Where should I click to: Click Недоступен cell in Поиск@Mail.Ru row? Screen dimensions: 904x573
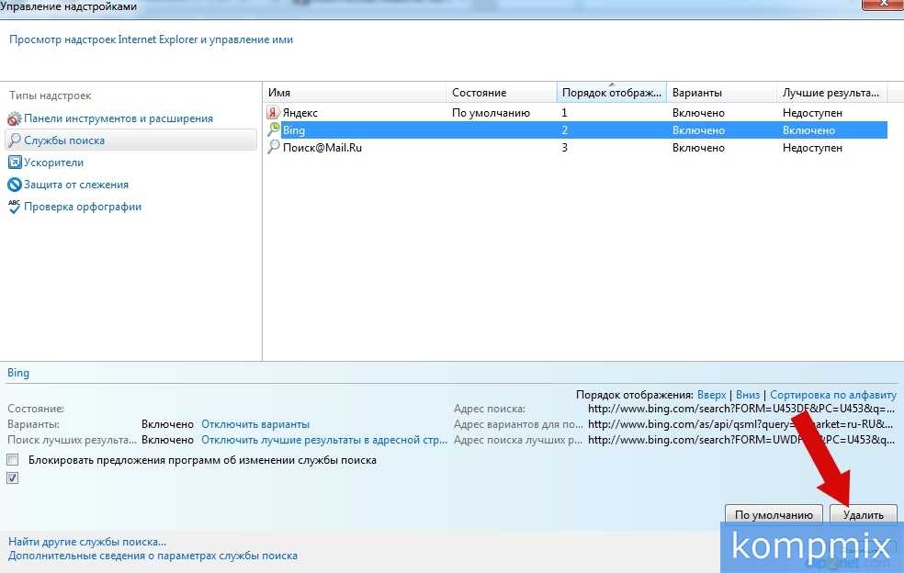tap(812, 148)
